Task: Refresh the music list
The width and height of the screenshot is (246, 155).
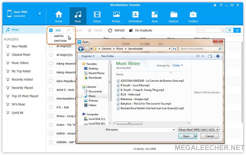Action: pos(116,30)
